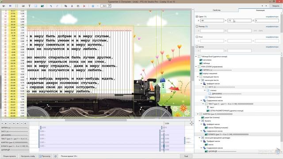Undo the last action

point(51,6)
